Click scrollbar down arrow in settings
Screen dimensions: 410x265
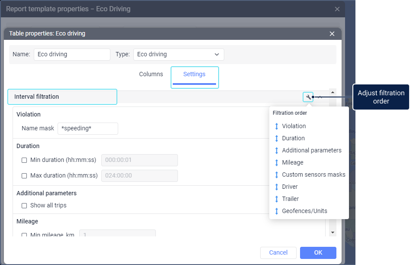point(333,232)
